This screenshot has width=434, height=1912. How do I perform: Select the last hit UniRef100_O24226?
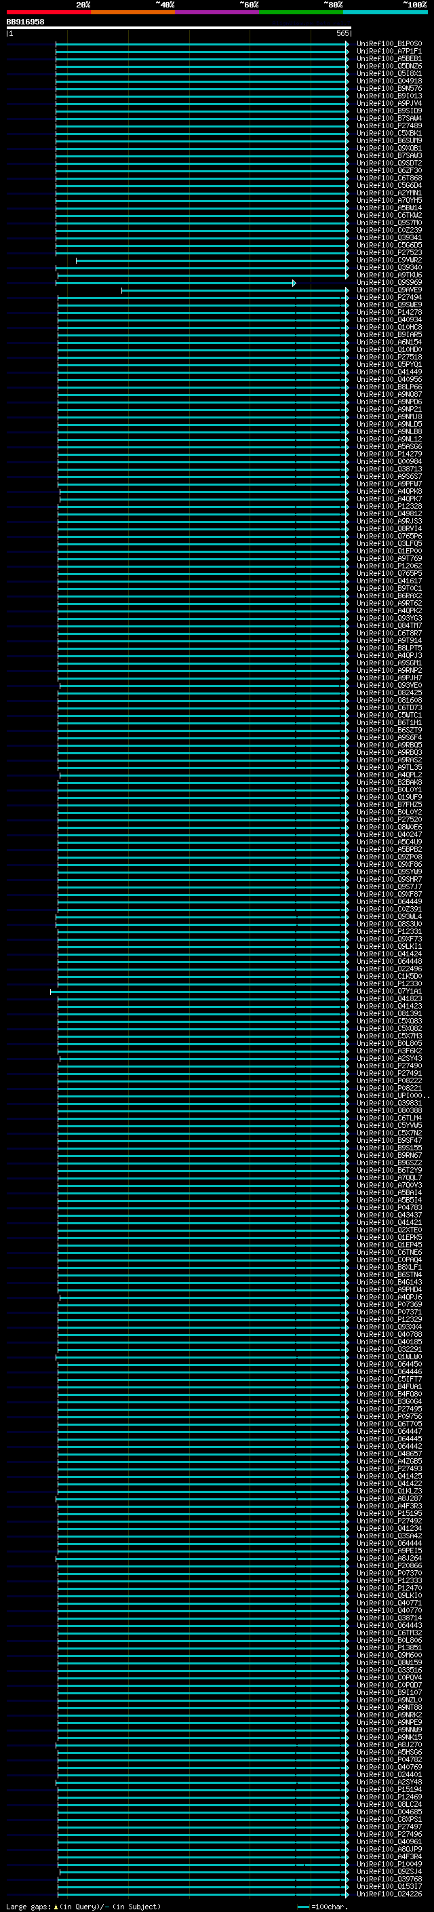(x=389, y=1894)
